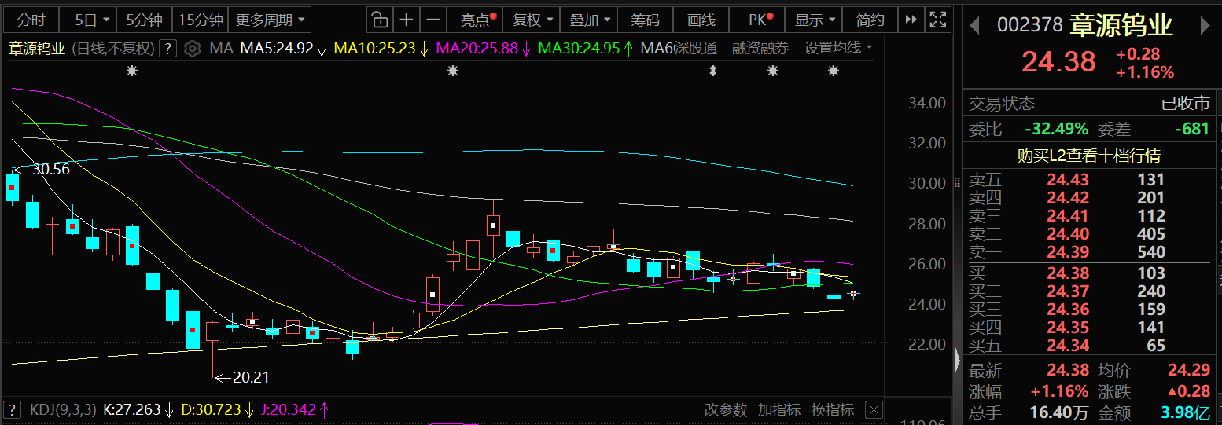Image resolution: width=1222 pixels, height=425 pixels.
Task: Zoom out chart with minus icon
Action: tap(432, 20)
